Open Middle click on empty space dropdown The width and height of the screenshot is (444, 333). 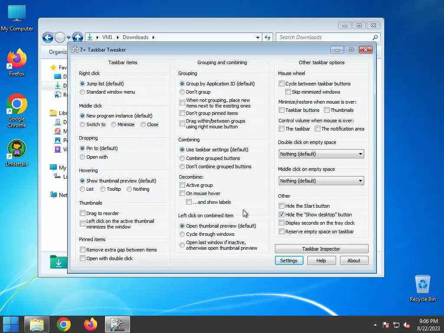pyautogui.click(x=321, y=181)
